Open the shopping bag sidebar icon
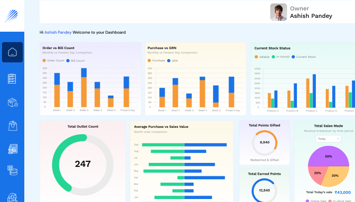Screen dimensions: 355x202 point(13,126)
